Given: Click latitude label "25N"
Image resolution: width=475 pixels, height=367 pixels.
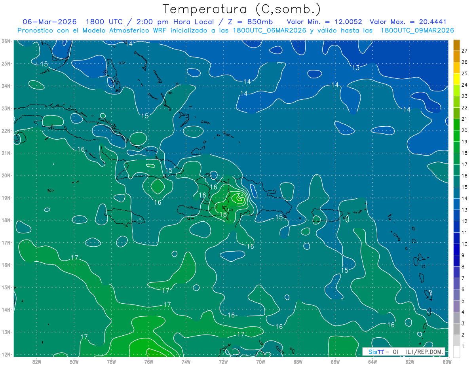Looking at the screenshot, I should 6,63.
